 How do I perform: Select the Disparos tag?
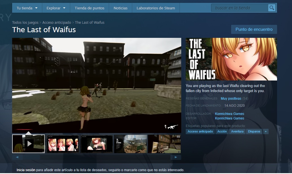click(x=254, y=131)
